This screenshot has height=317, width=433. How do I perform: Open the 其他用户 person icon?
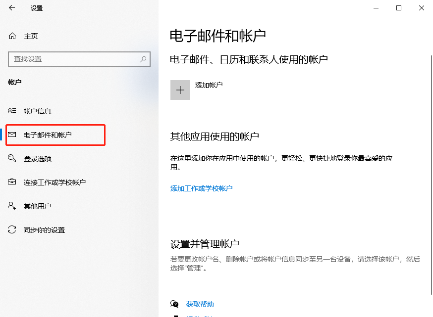tap(12, 206)
